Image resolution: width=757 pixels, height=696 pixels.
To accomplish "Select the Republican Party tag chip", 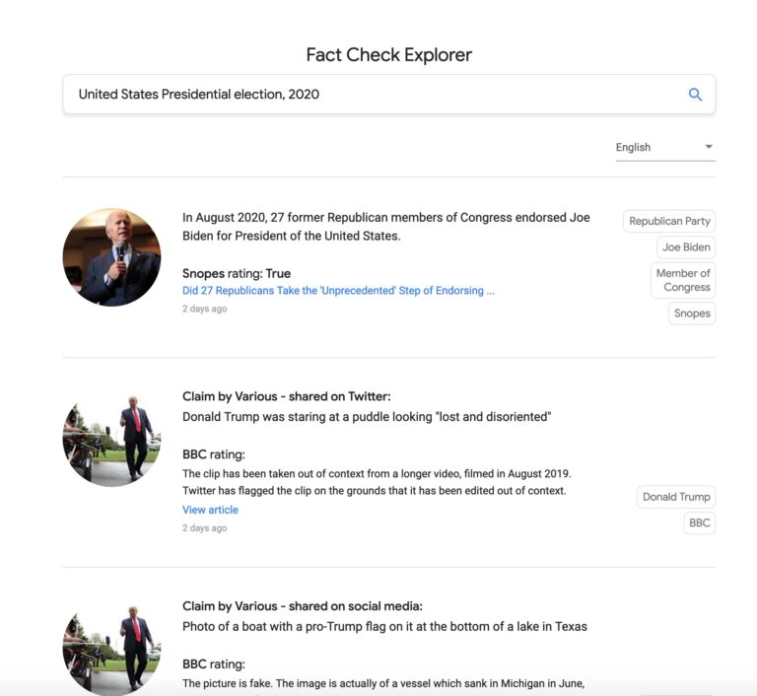I will point(669,221).
